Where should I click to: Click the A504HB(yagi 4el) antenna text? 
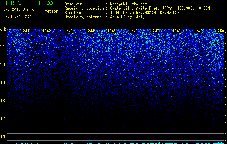127,17
